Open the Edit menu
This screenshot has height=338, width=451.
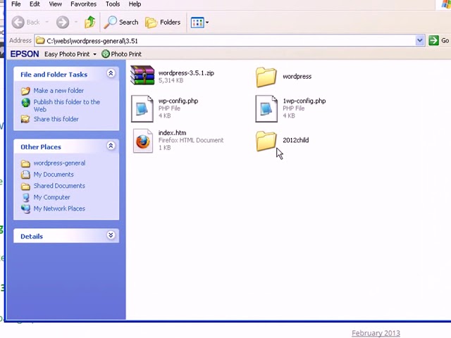click(35, 4)
